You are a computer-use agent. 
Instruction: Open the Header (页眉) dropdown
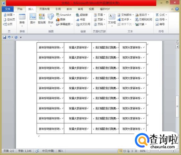tap(99, 15)
